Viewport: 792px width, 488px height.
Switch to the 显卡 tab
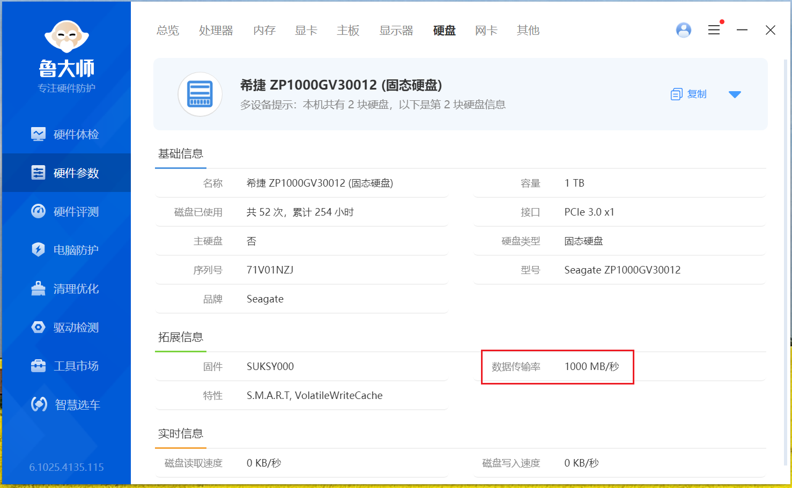pos(306,31)
